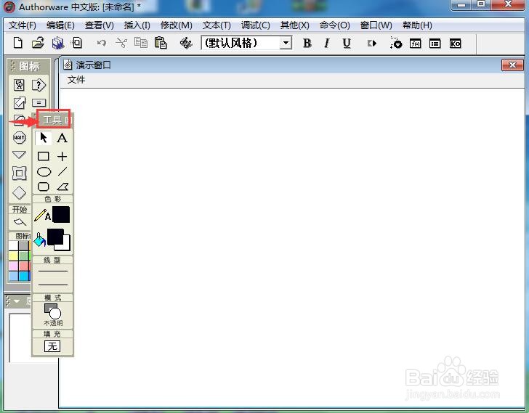Open the 帮助(H) menu
529x413 pixels.
tap(417, 25)
